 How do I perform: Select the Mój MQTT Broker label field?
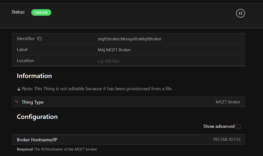(114, 50)
